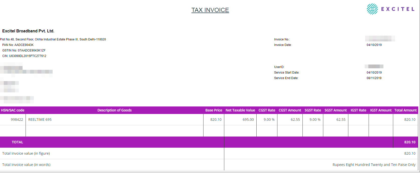This screenshot has width=420, height=178.
Task: Click the IGST Rate column header
Action: (358, 110)
